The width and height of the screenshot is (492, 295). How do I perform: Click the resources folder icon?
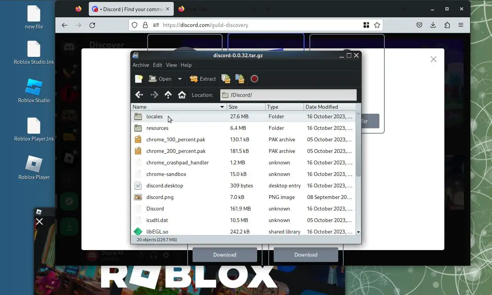click(138, 128)
